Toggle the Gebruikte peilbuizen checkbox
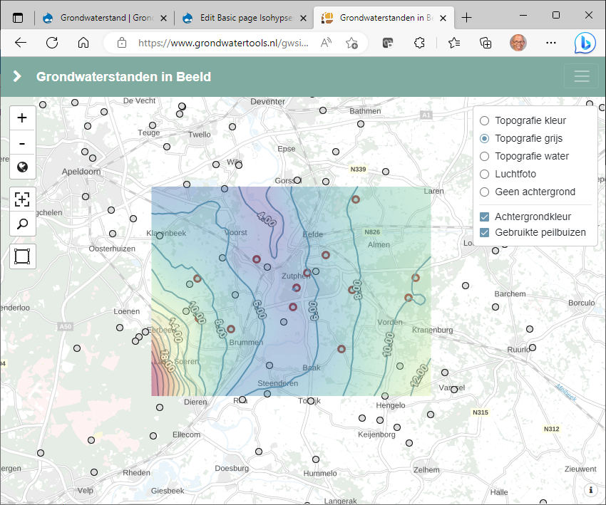 click(484, 232)
